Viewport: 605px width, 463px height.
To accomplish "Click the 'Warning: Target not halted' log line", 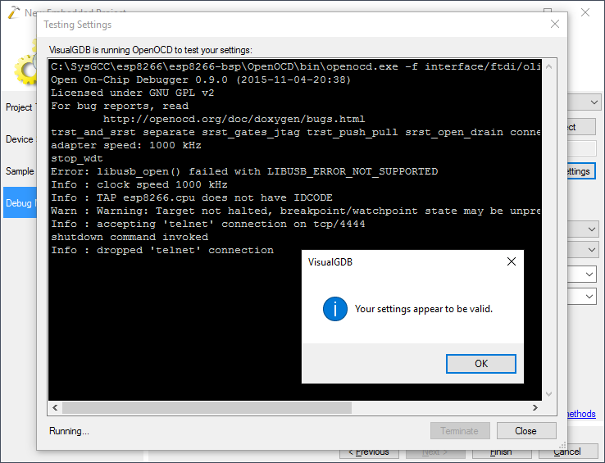I will tap(296, 211).
